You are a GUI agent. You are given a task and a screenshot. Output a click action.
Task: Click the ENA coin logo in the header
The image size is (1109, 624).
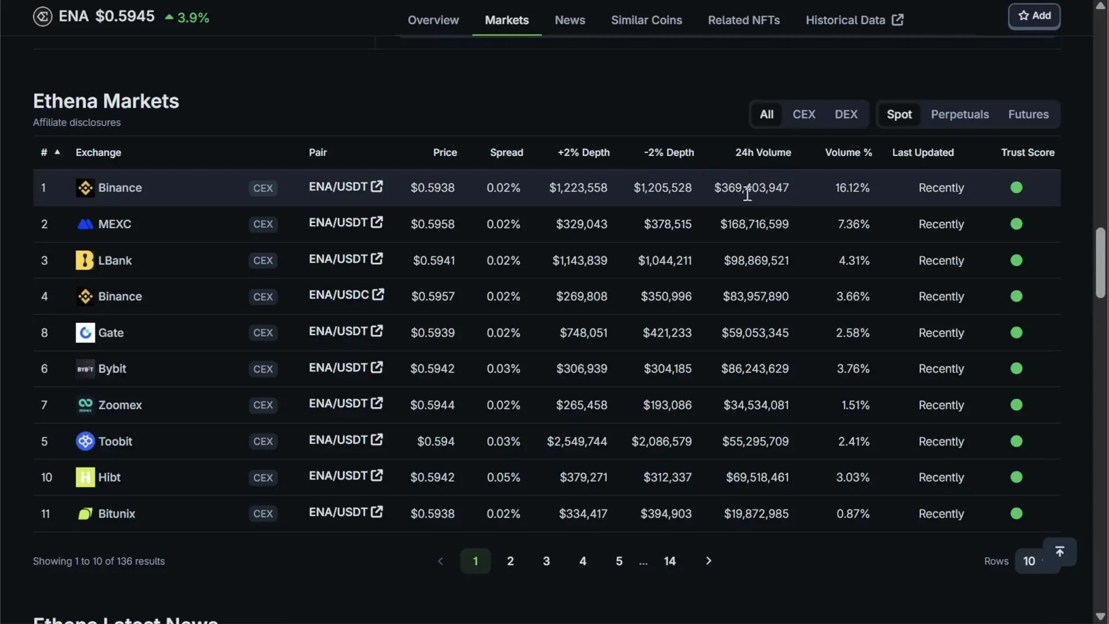tap(42, 16)
